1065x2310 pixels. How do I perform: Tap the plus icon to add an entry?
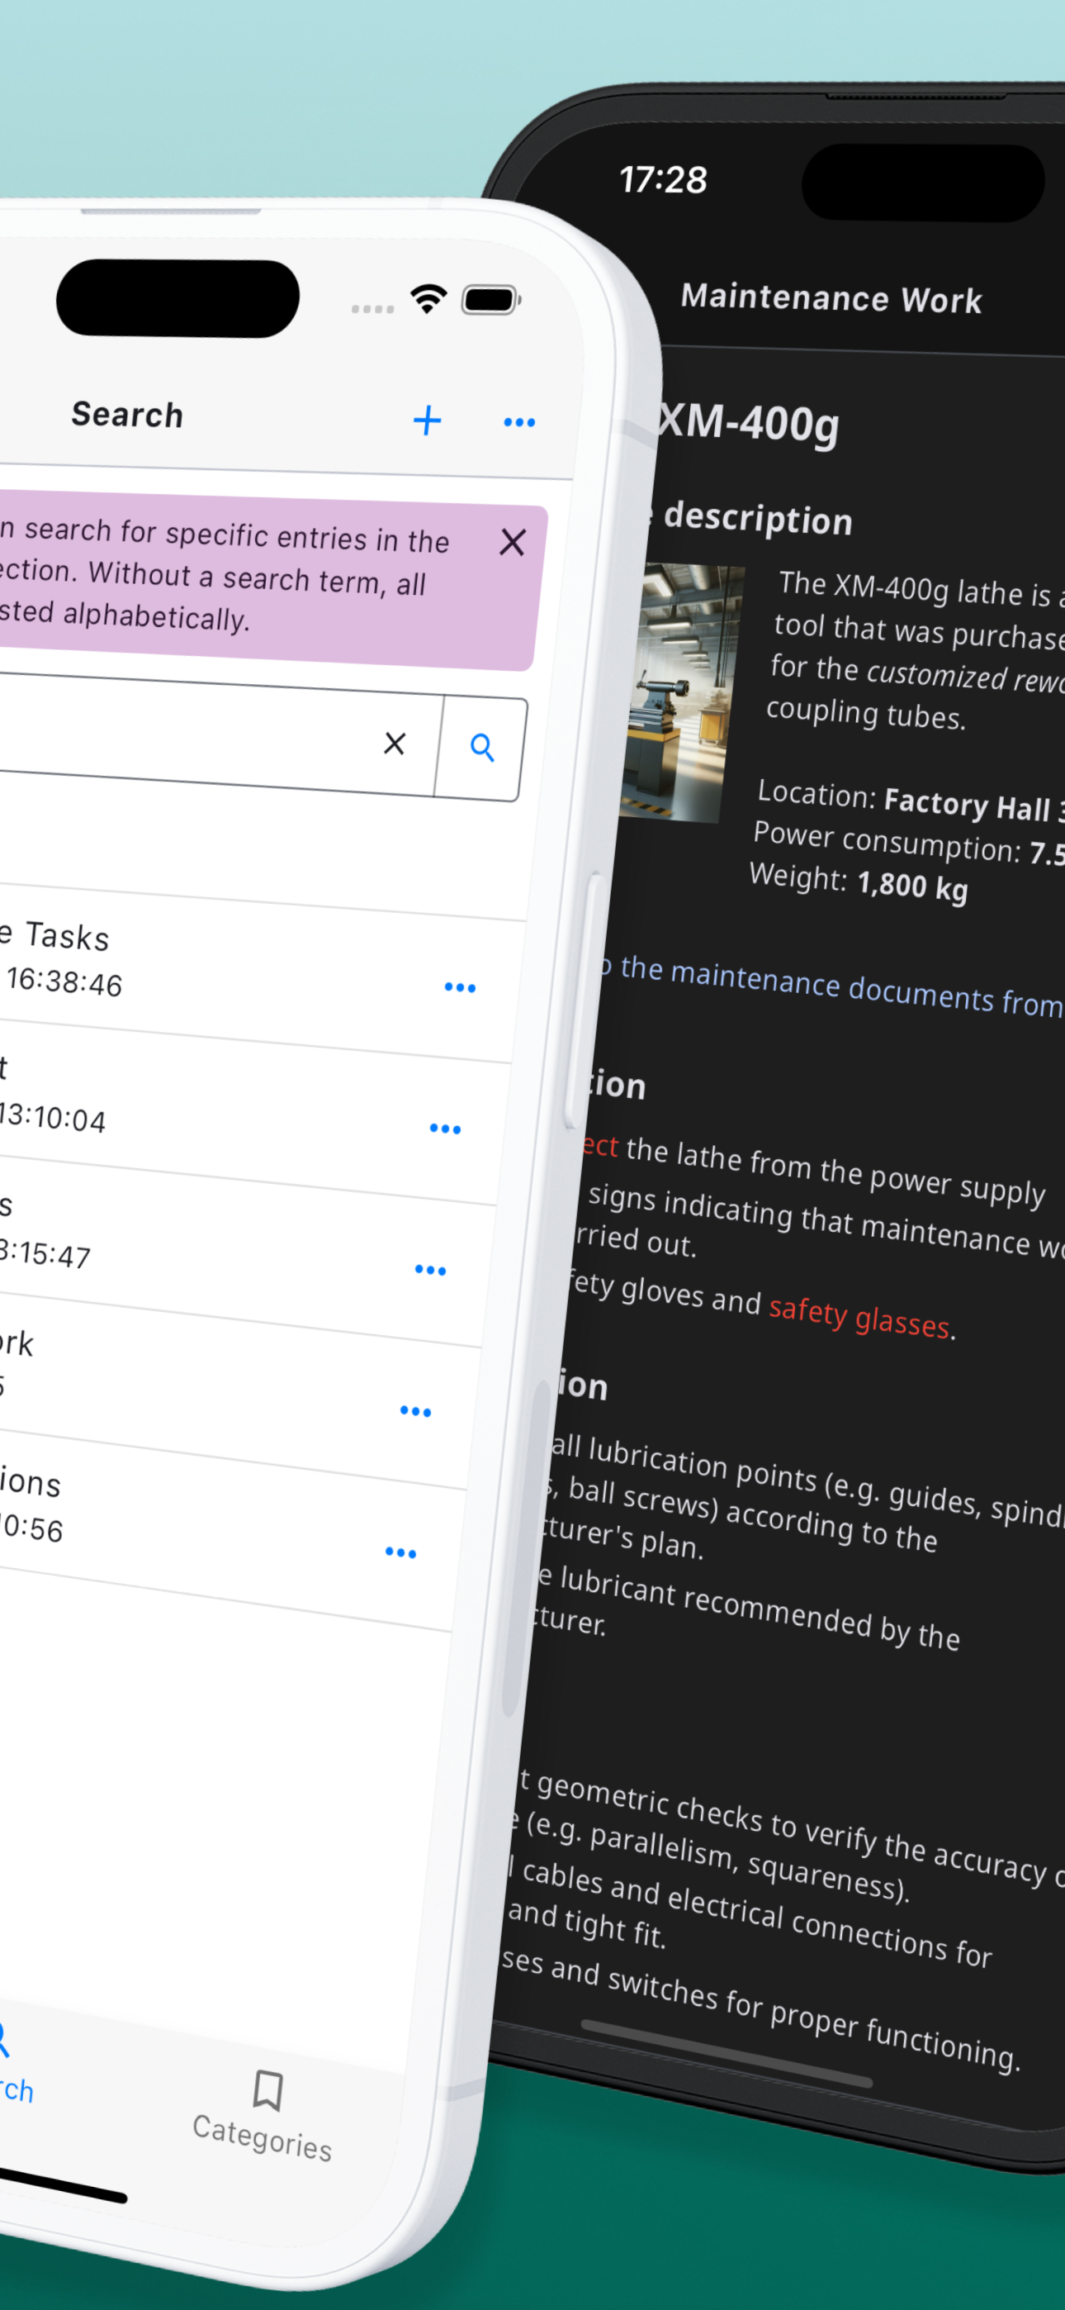click(427, 420)
